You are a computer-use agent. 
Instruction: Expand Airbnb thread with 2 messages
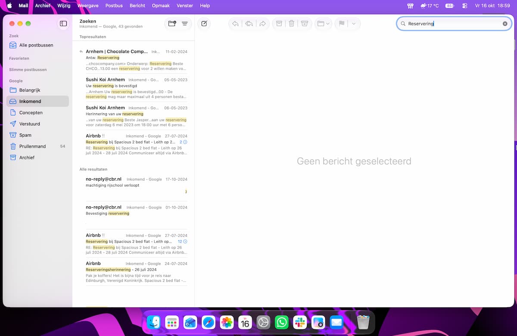coord(184,142)
